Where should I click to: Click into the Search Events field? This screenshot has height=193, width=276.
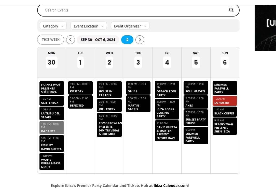click(135, 10)
